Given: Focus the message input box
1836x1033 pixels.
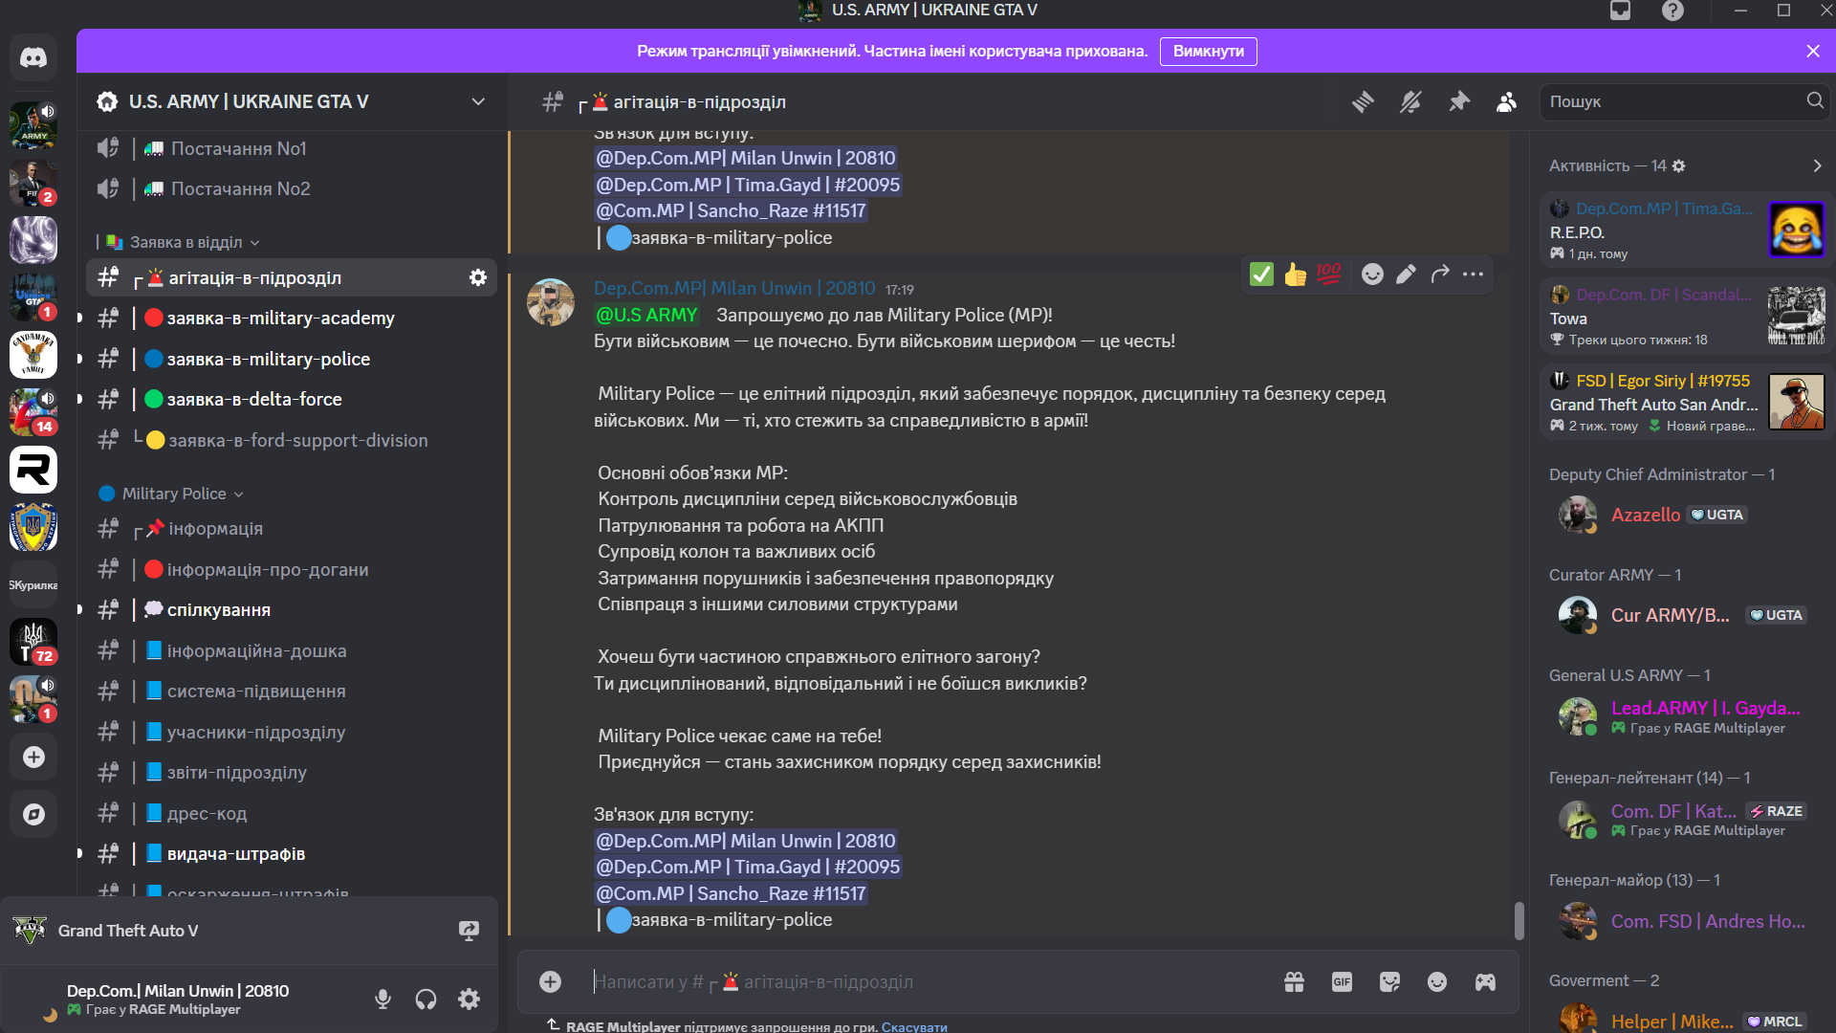Looking at the screenshot, I should 928,981.
